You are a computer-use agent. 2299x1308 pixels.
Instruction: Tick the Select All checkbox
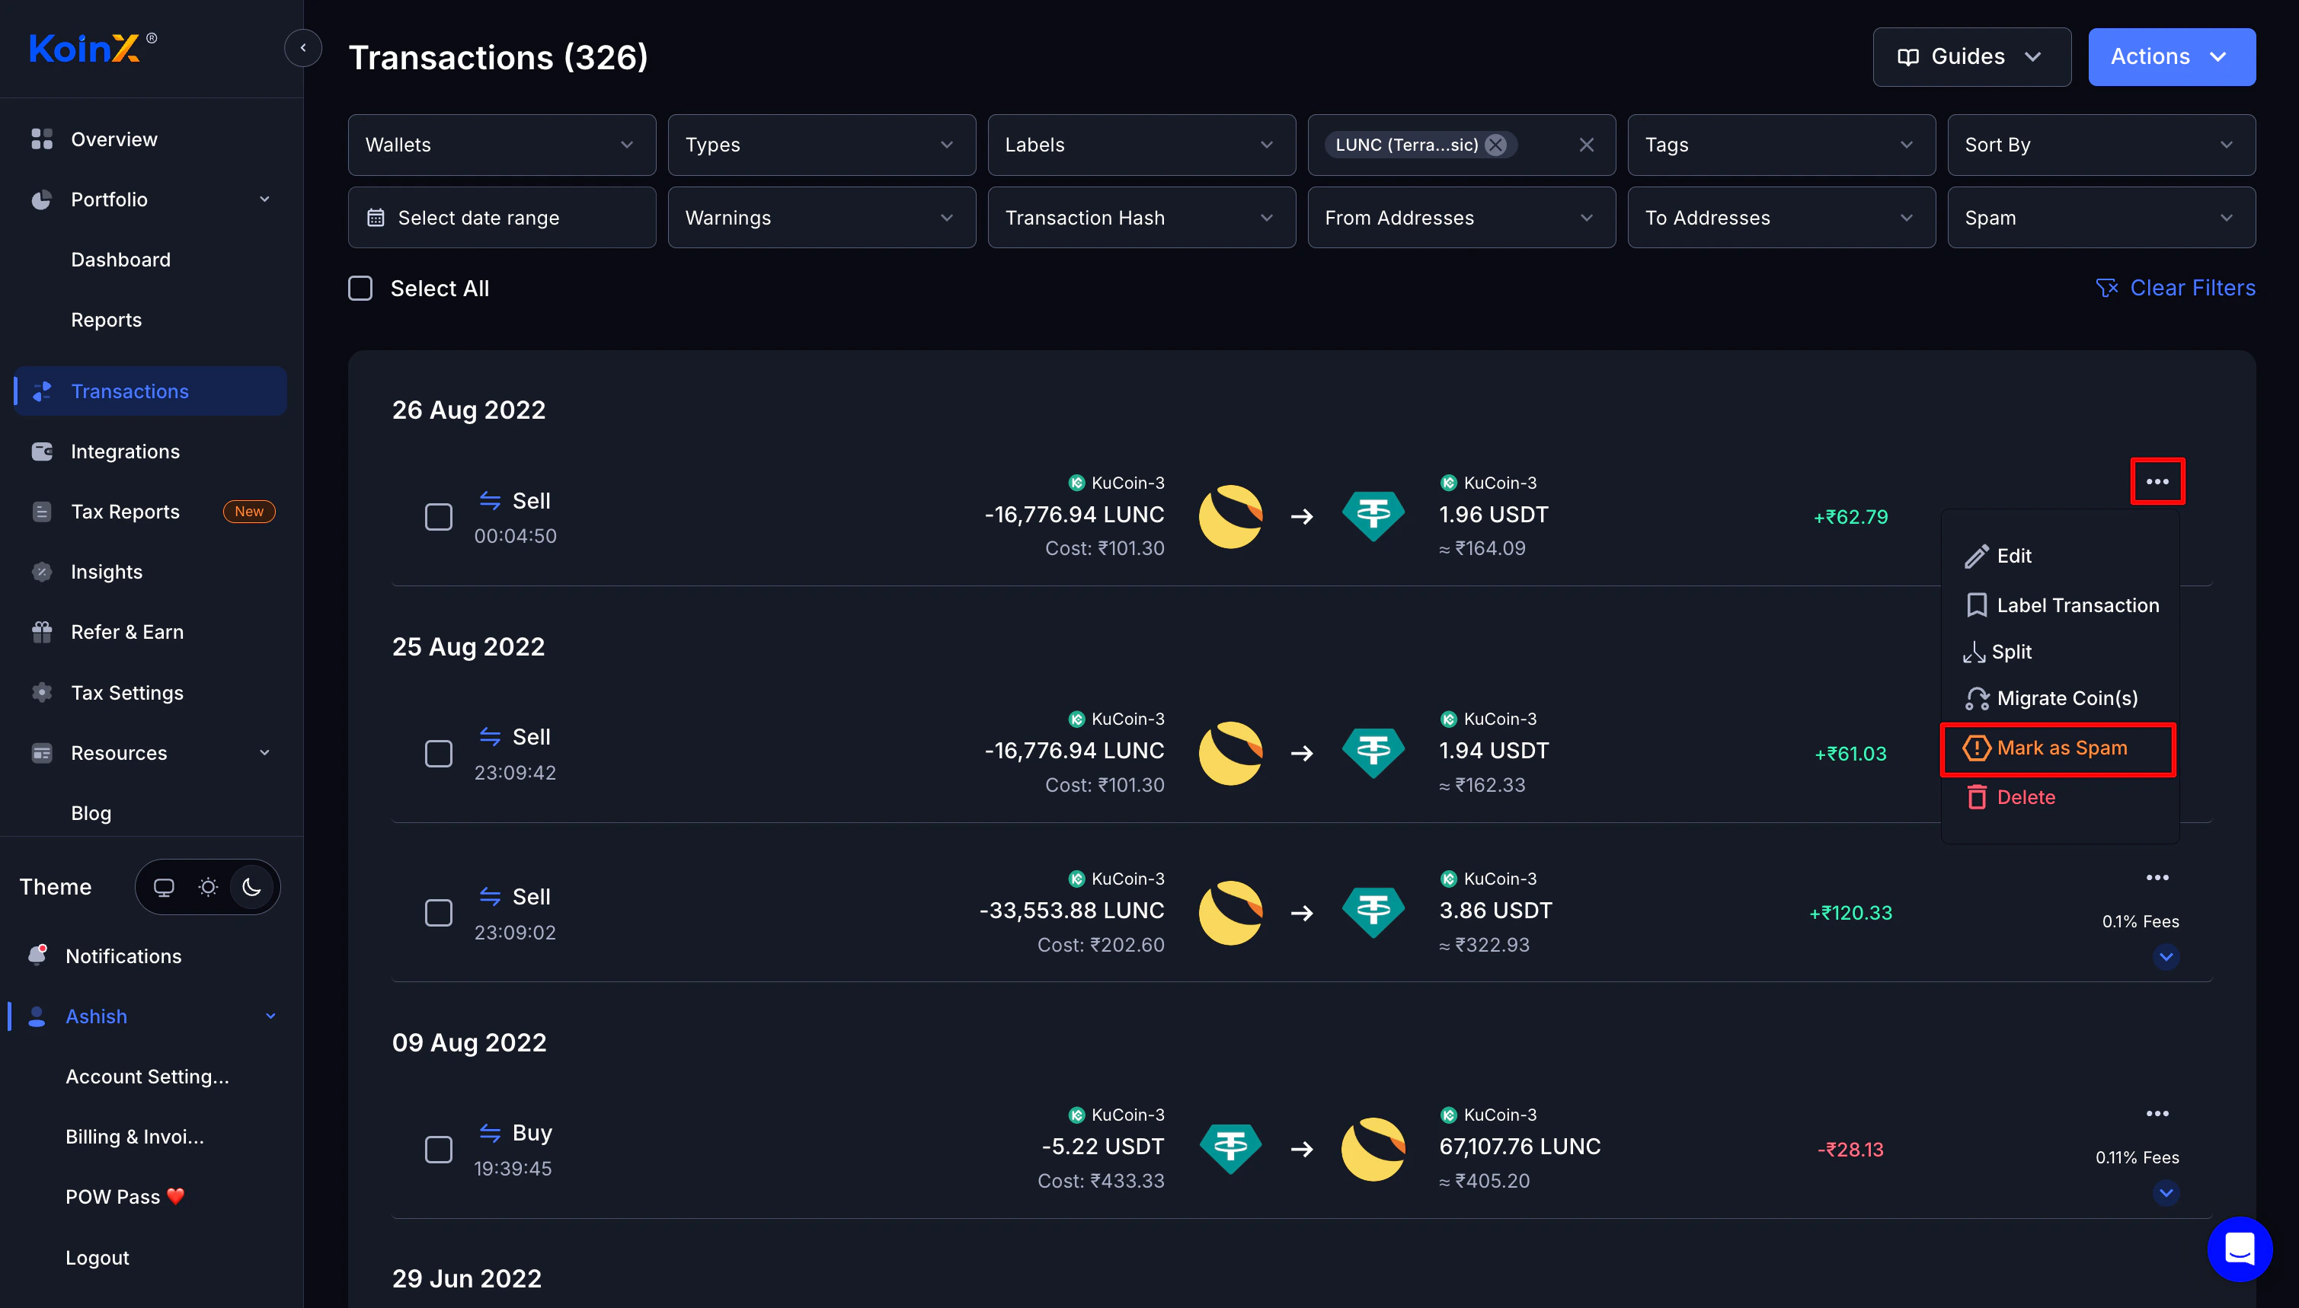point(360,289)
